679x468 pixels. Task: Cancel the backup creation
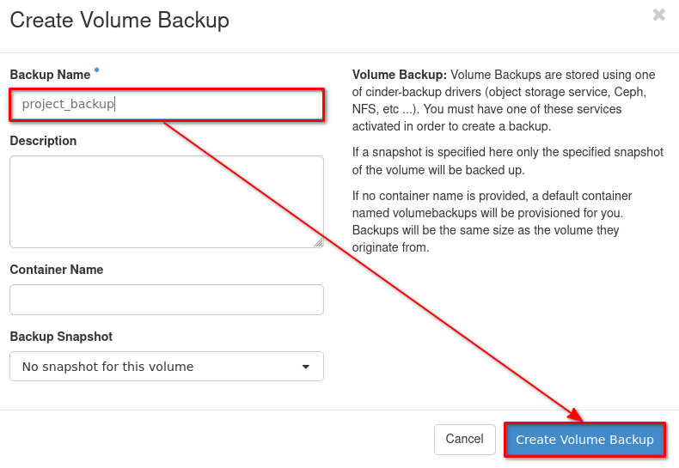[x=464, y=439]
